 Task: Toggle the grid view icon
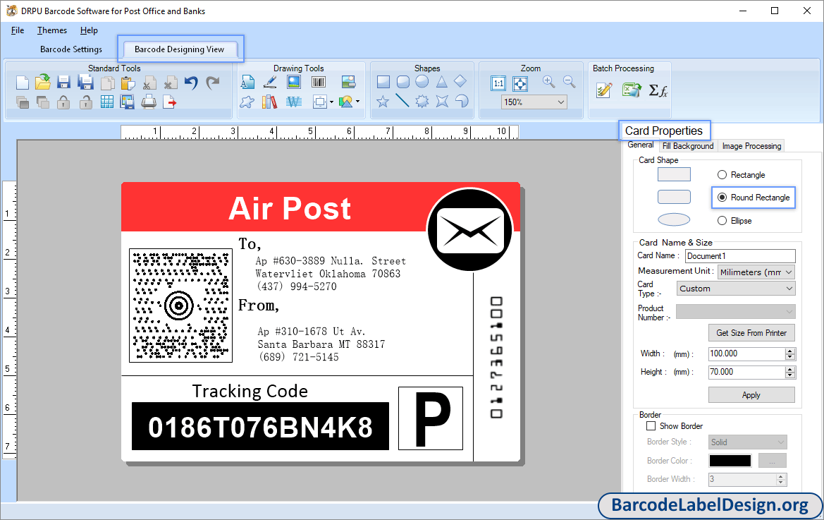point(106,102)
